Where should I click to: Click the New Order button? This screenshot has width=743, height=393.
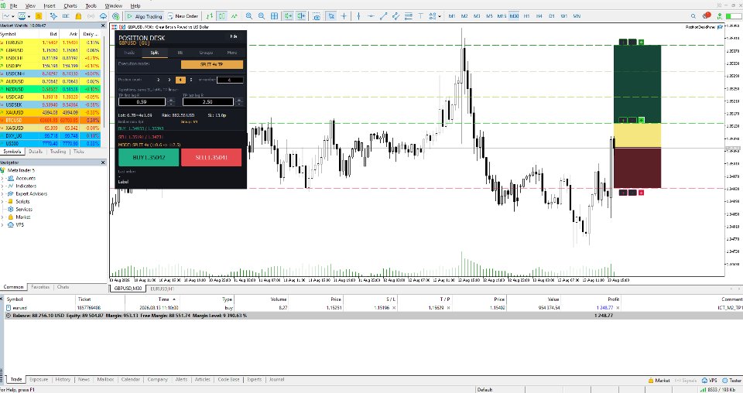click(183, 16)
